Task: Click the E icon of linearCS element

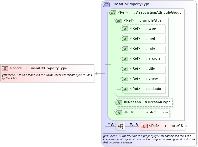Action: click(x=5, y=68)
